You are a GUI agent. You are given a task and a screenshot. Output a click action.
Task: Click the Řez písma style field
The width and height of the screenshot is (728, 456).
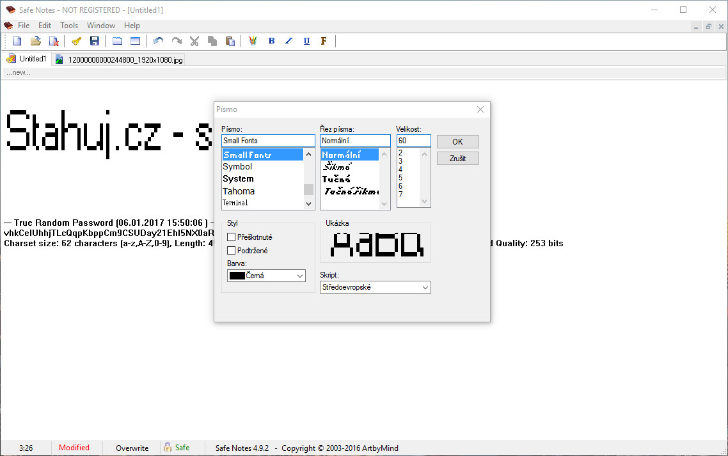click(x=355, y=141)
